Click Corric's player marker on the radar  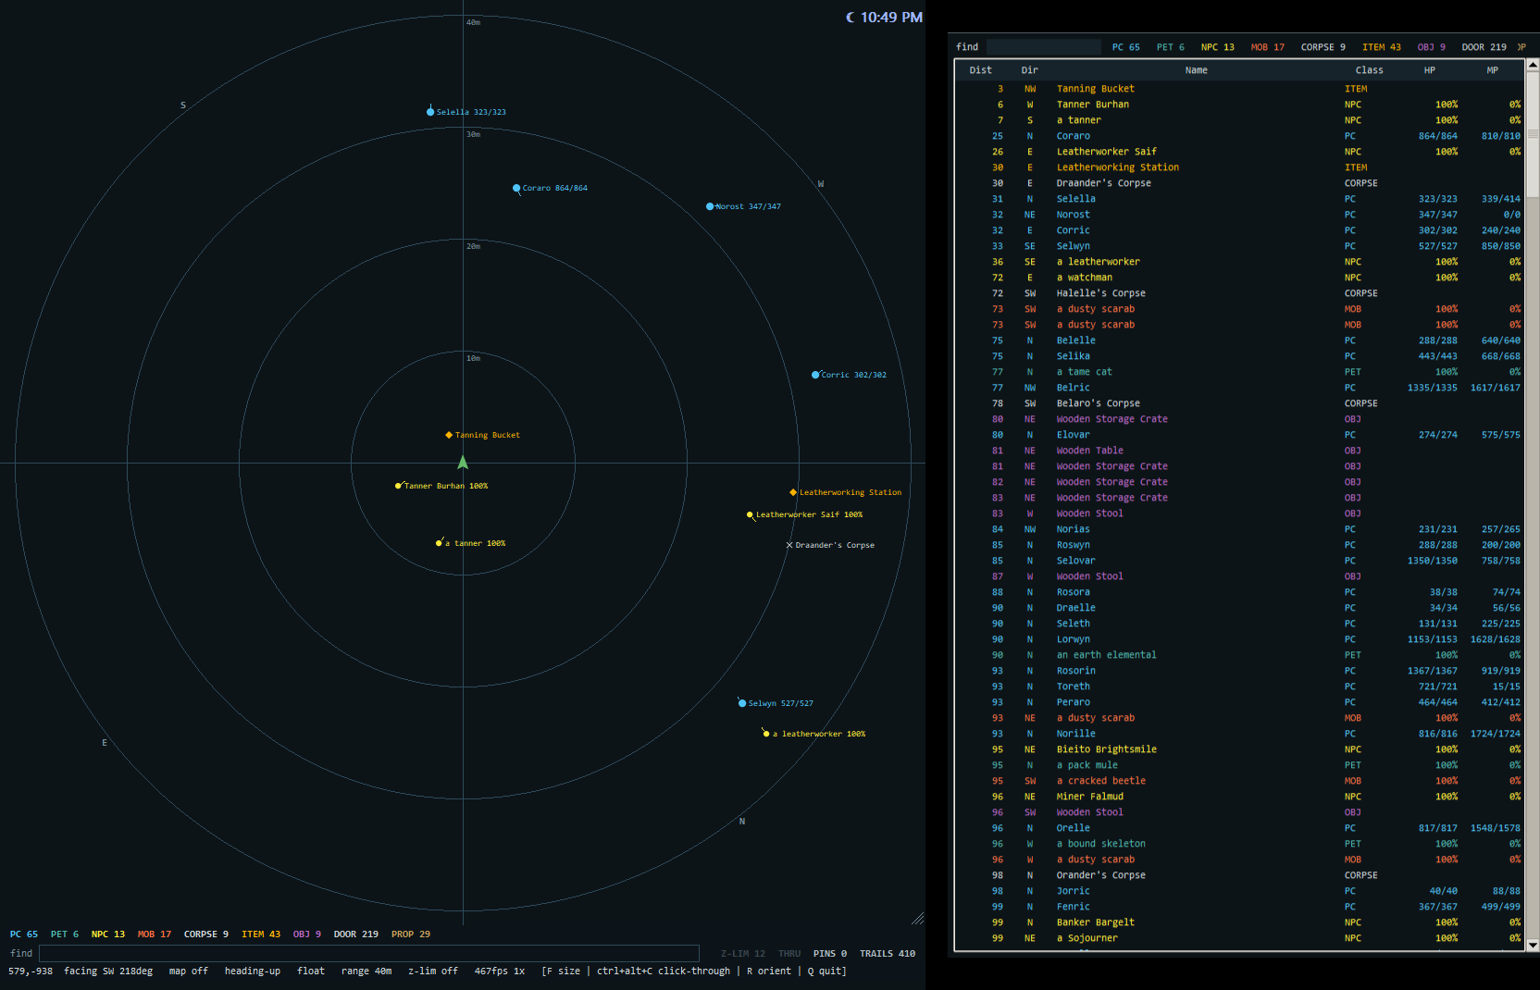click(815, 375)
